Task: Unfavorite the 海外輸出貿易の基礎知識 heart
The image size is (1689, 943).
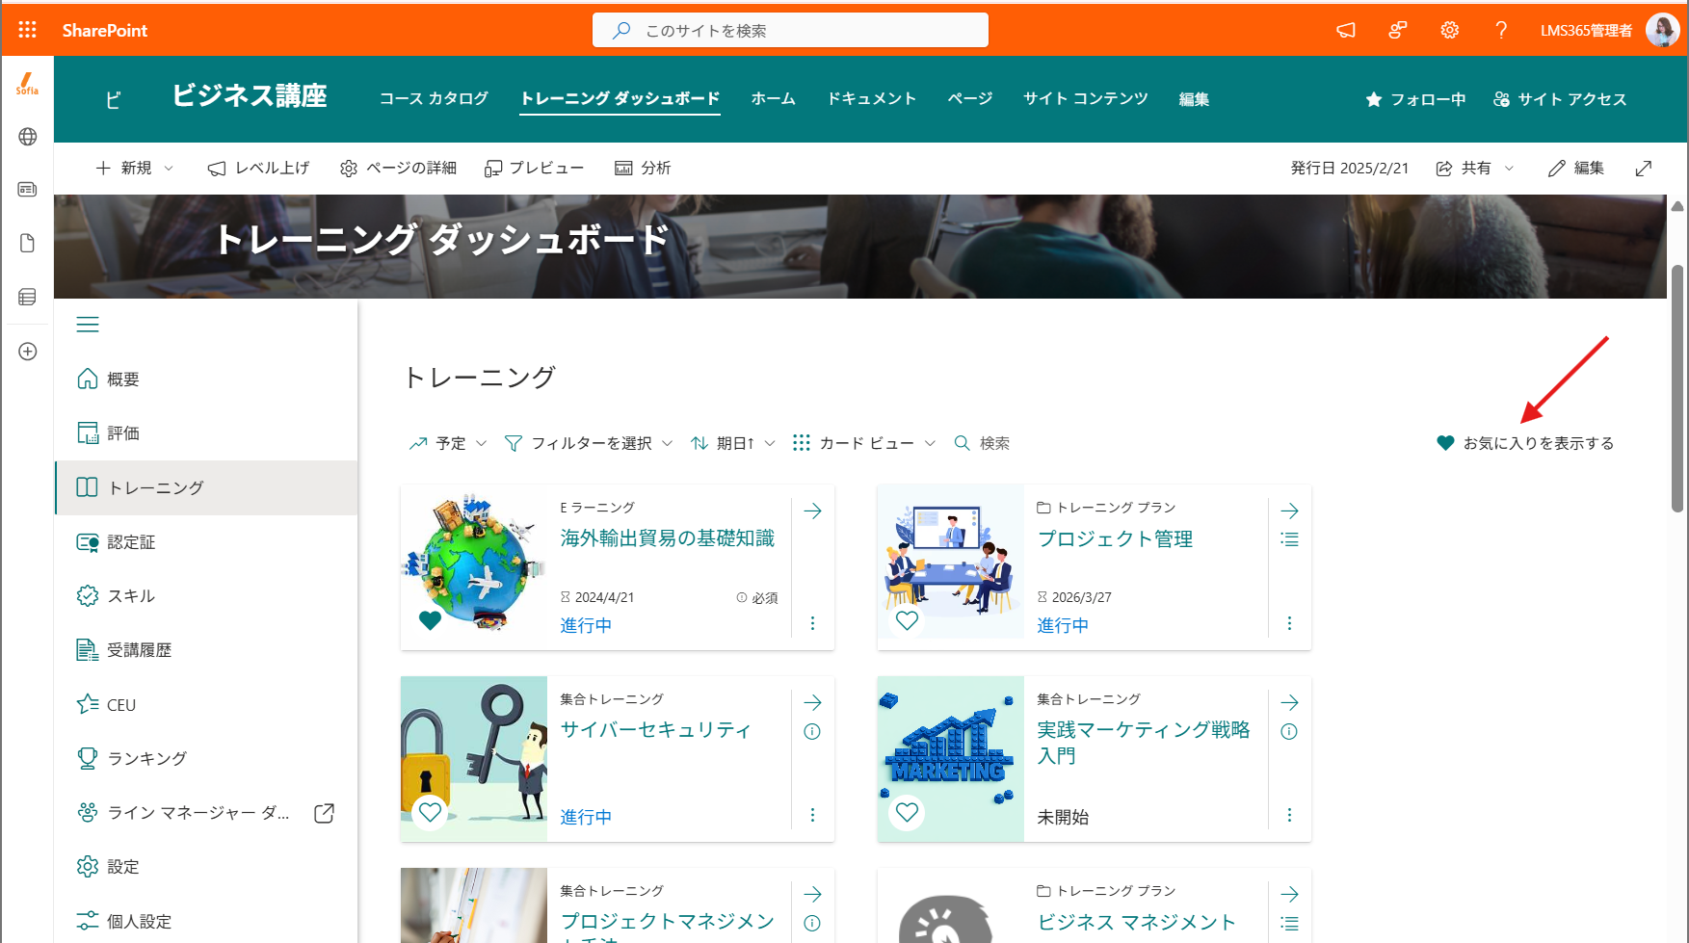Action: [x=430, y=619]
